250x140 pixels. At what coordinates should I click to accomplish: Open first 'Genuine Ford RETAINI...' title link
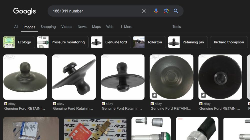point(24,109)
